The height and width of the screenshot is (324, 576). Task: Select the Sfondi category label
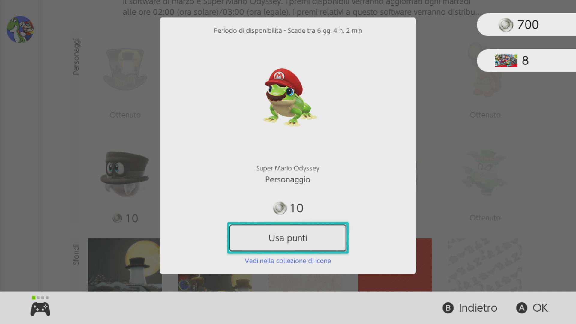click(76, 254)
